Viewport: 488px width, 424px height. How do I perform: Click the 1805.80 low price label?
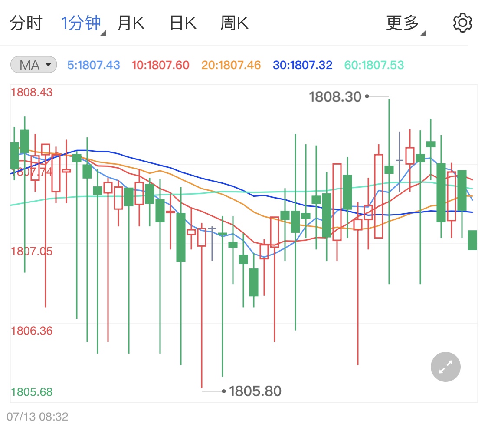coord(255,391)
